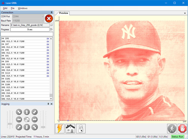The image size is (188, 139).
Task: Click the manual command input field
Action: tap(27, 34)
